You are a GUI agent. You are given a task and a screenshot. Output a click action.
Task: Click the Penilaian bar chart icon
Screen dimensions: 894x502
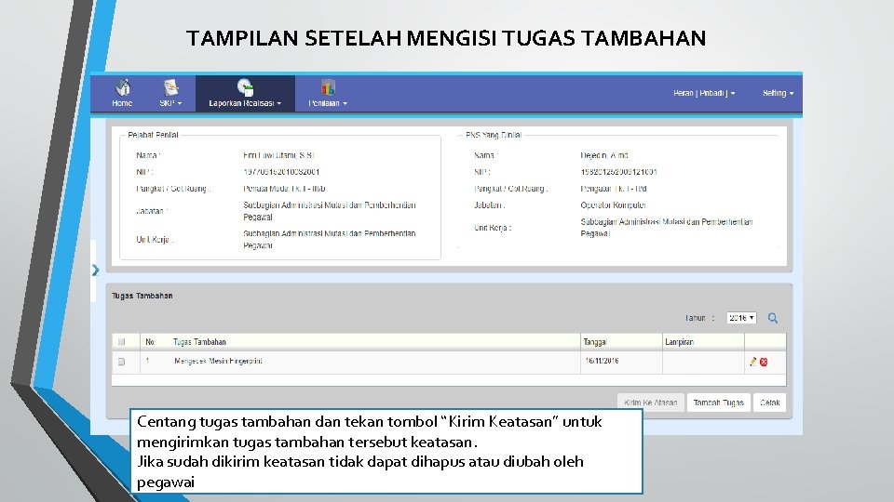pos(327,87)
